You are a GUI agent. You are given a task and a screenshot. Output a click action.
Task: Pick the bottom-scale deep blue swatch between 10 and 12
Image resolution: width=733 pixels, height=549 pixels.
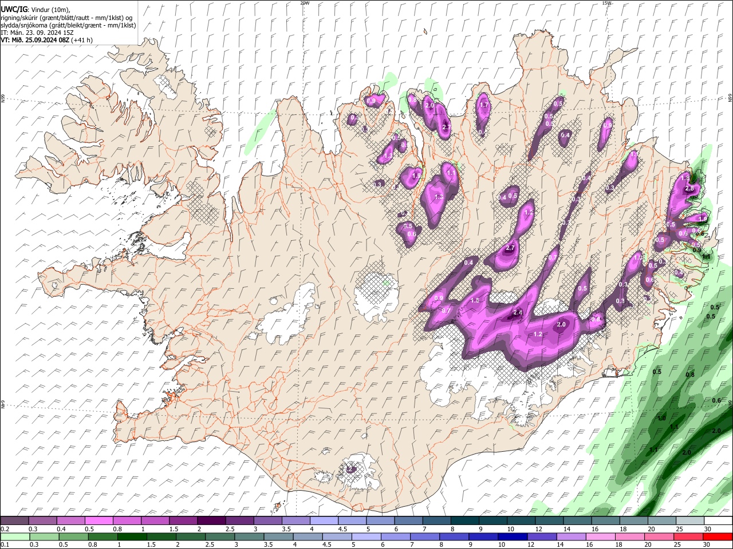[512, 536]
